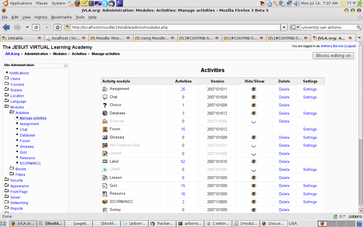Image resolution: width=363 pixels, height=227 pixels.
Task: Click the Choice module question-mark icon
Action: tap(105, 105)
